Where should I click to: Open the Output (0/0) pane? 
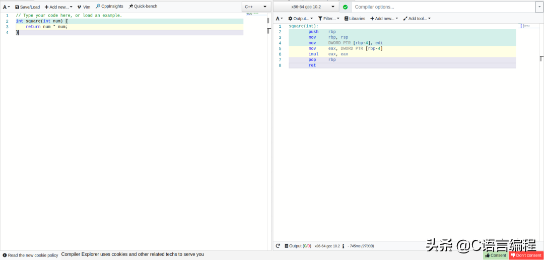[x=298, y=246]
